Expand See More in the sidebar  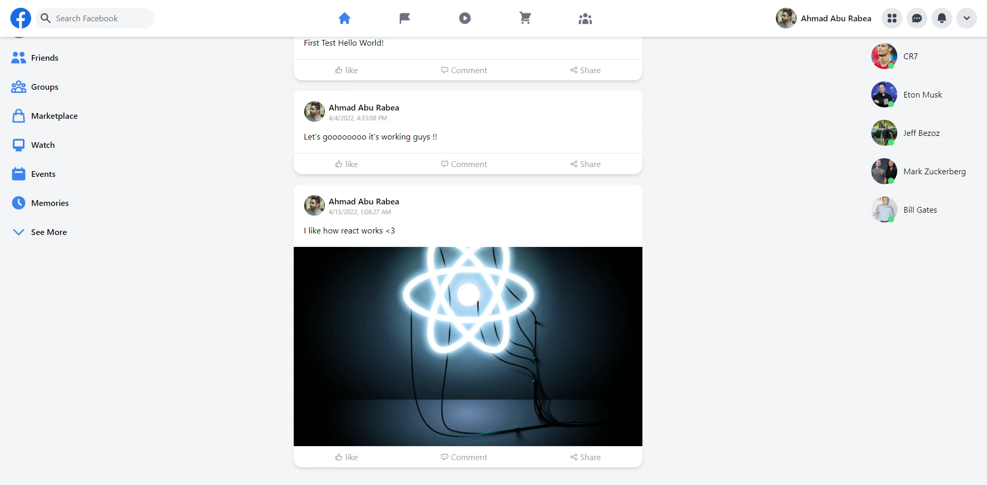tap(40, 232)
